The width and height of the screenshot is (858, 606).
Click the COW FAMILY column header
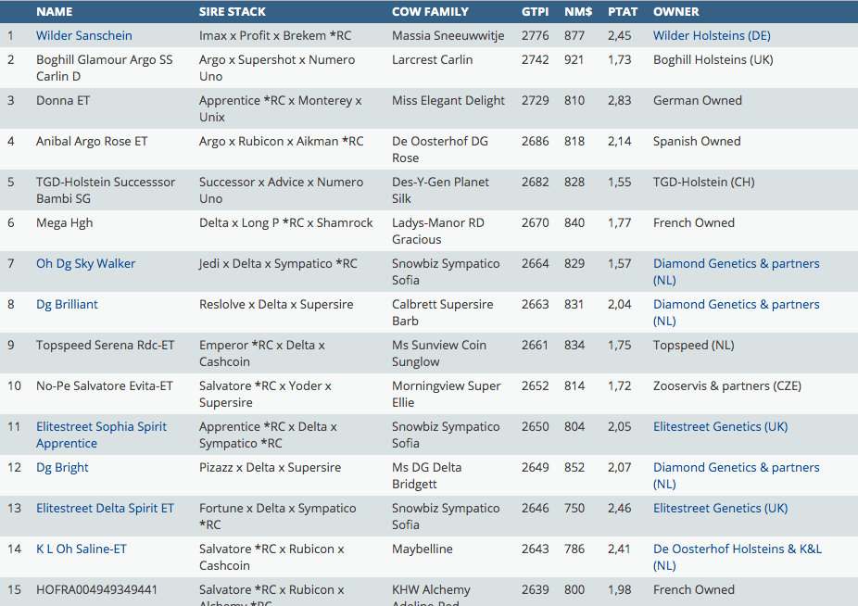(x=430, y=12)
